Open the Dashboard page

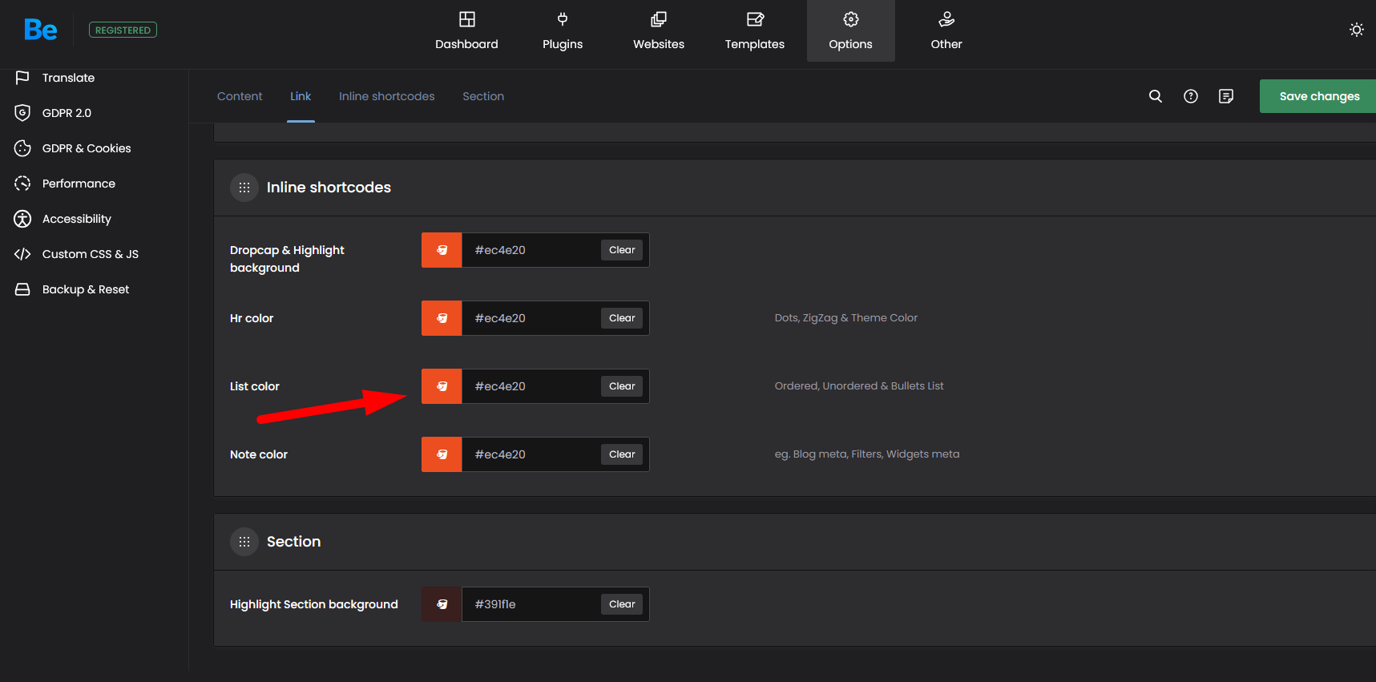click(x=466, y=31)
